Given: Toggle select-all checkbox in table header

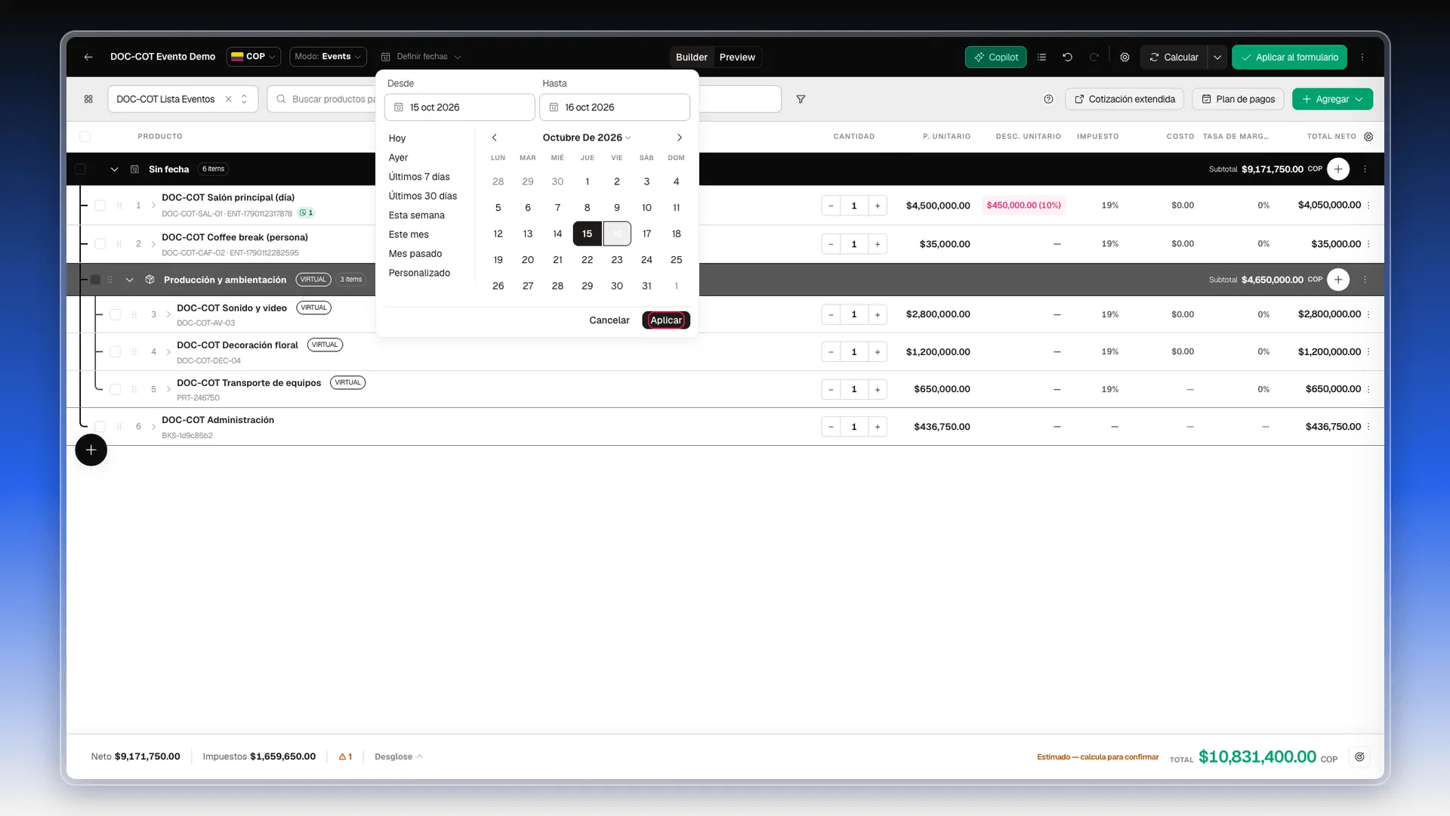Looking at the screenshot, I should pyautogui.click(x=85, y=137).
